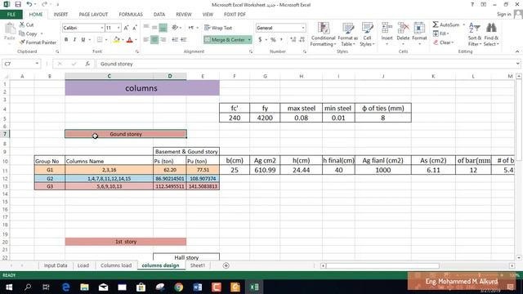Switch to the FORMULAS tab
523x294 pixels.
pos(131,15)
